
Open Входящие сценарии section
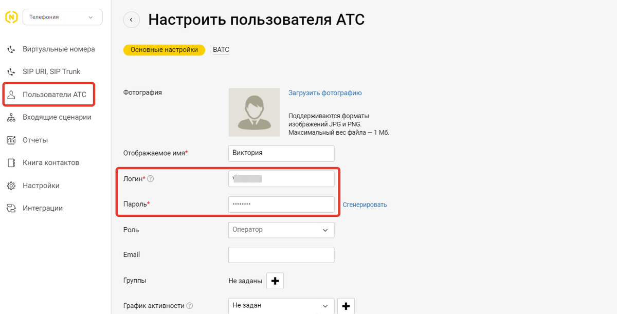coord(57,117)
